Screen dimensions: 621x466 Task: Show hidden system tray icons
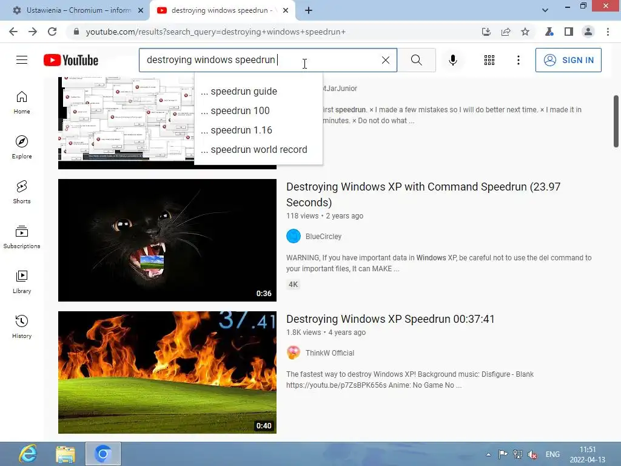(488, 454)
